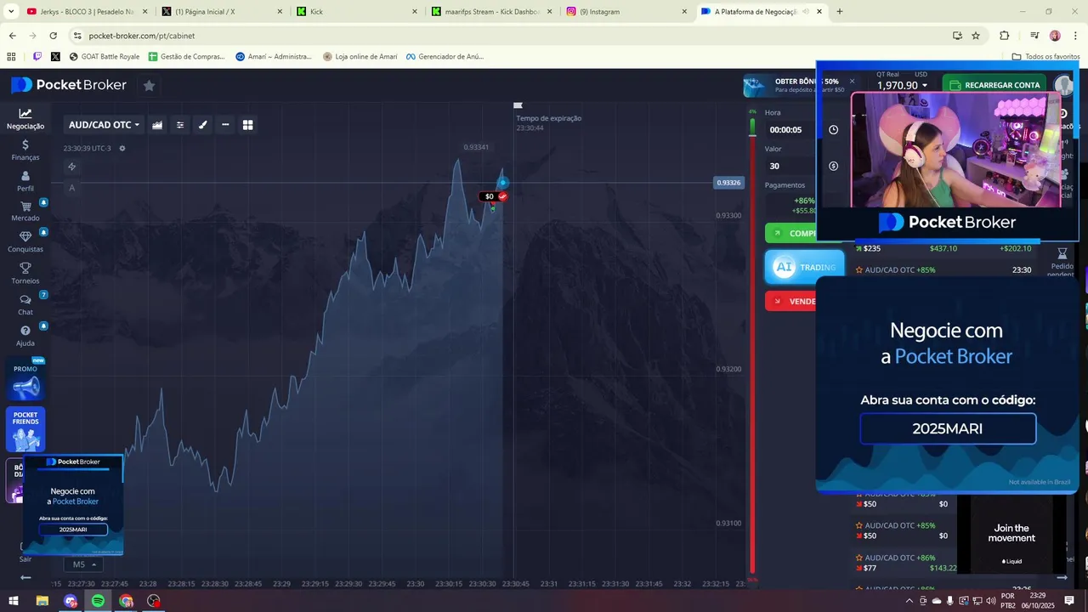Open the Ajuda help section
The image size is (1088, 612).
pyautogui.click(x=25, y=336)
